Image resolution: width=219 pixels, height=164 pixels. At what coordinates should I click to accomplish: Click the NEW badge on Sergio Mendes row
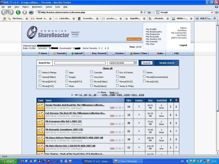click(112, 108)
